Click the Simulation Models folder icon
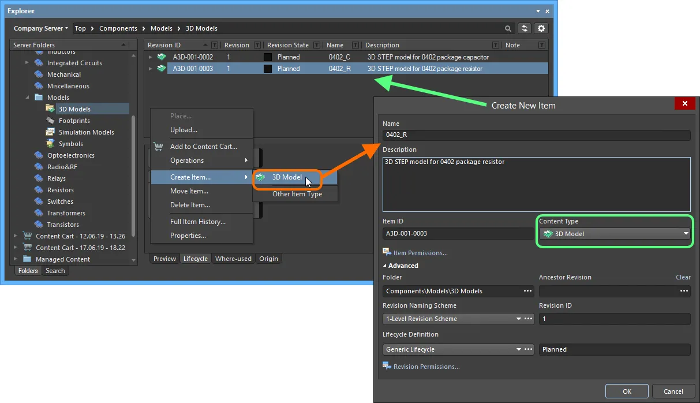700x403 pixels. point(50,132)
